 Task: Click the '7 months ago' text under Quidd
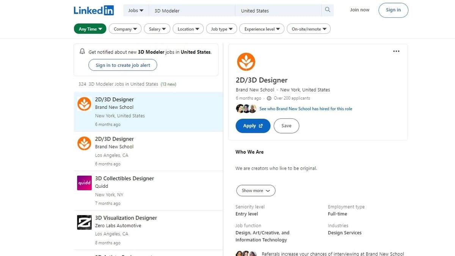pos(108,203)
